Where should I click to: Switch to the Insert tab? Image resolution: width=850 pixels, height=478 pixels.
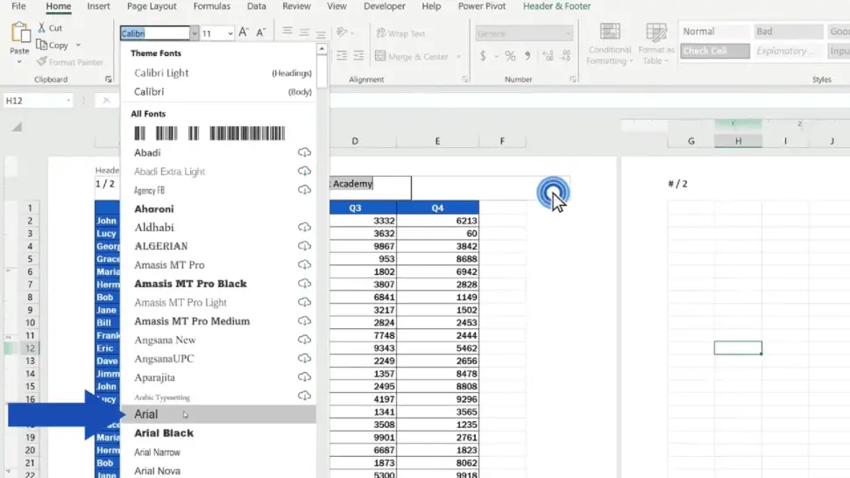coord(98,6)
